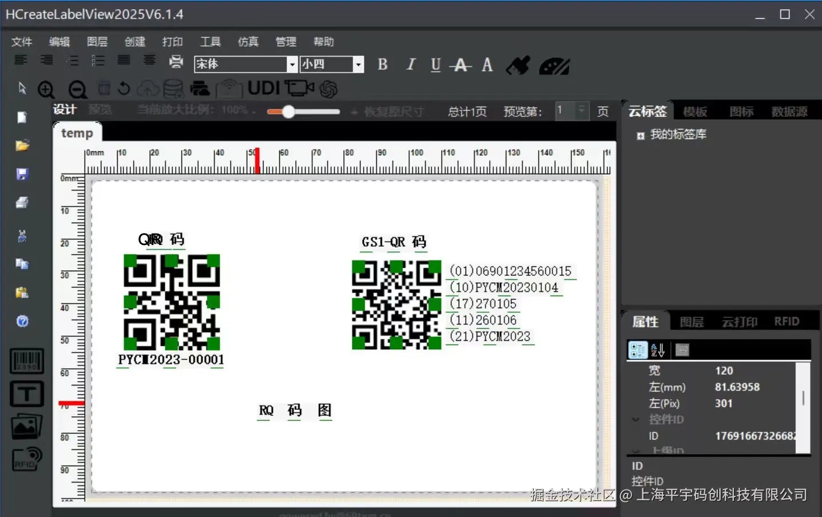Click the AI swirl logo icon
This screenshot has width=822, height=517.
(328, 89)
